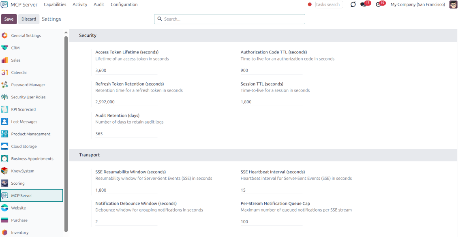Select the Audit menu item
Viewport: 458px width, 237px height.
tap(98, 4)
